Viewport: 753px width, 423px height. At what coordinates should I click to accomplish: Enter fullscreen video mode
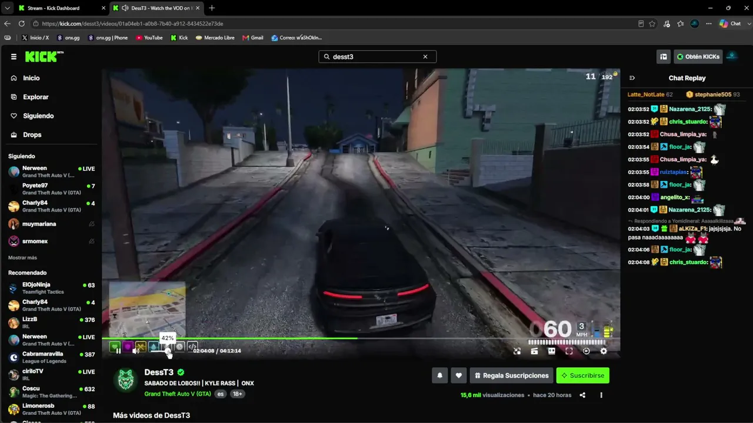(x=569, y=351)
